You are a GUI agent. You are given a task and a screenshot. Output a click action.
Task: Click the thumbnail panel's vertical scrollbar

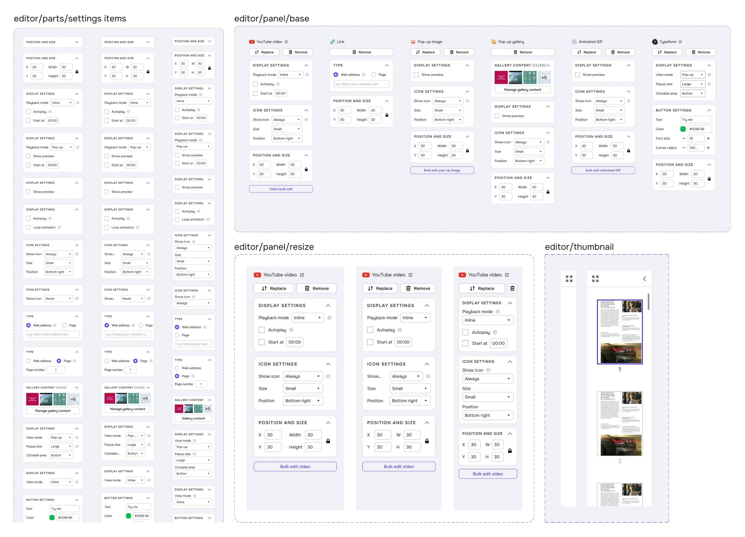pyautogui.click(x=648, y=302)
